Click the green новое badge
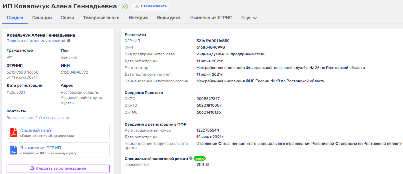Viewport: 403px width, 174px height. (199, 158)
